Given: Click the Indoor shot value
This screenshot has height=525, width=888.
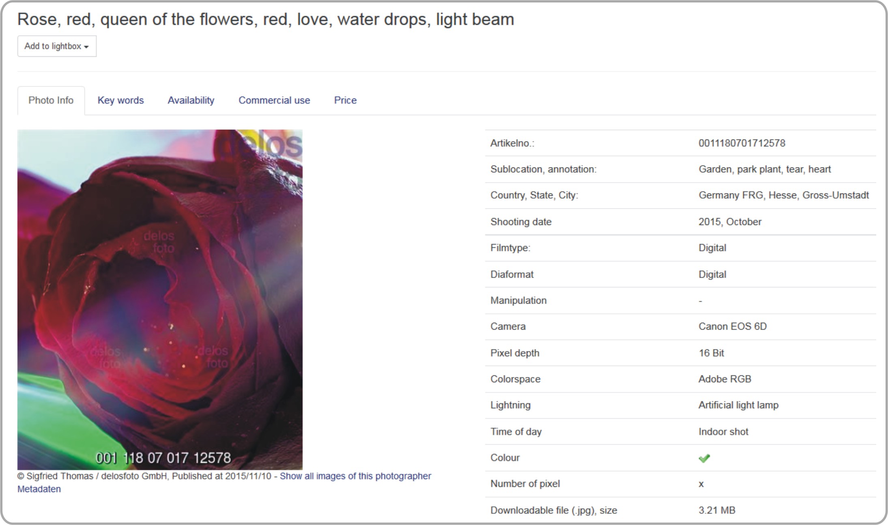Looking at the screenshot, I should 723,432.
